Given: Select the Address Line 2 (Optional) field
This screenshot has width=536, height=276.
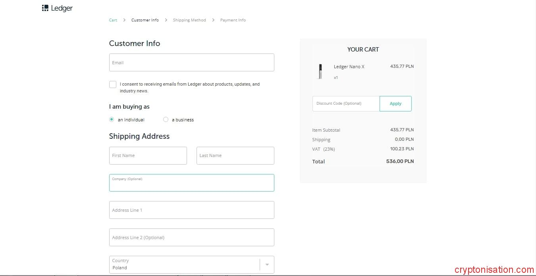Looking at the screenshot, I should coord(191,238).
